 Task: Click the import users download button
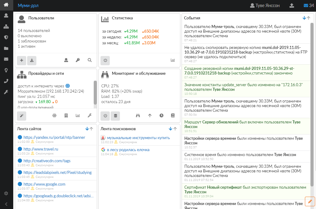[32, 61]
